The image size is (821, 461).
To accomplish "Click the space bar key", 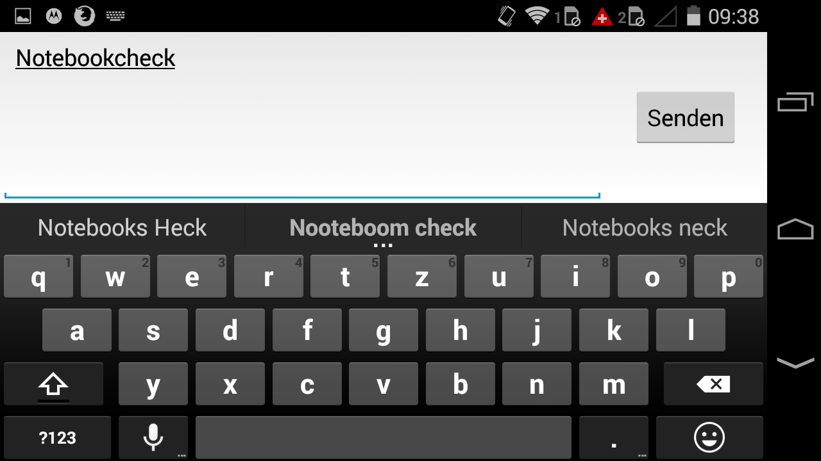I will coord(383,437).
